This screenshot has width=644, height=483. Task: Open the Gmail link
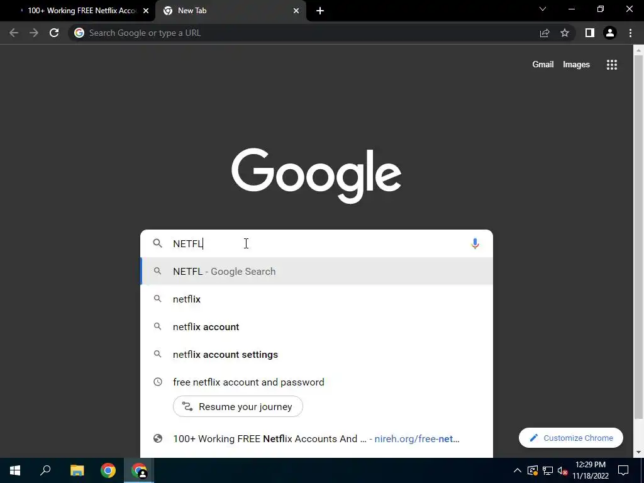click(543, 65)
